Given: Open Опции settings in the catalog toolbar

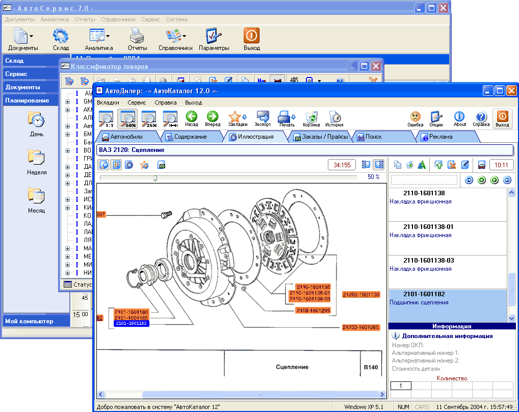Looking at the screenshot, I should click(x=436, y=117).
